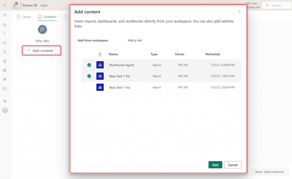Click the Create plus icon in sidebar
The width and height of the screenshot is (292, 179).
point(5,34)
